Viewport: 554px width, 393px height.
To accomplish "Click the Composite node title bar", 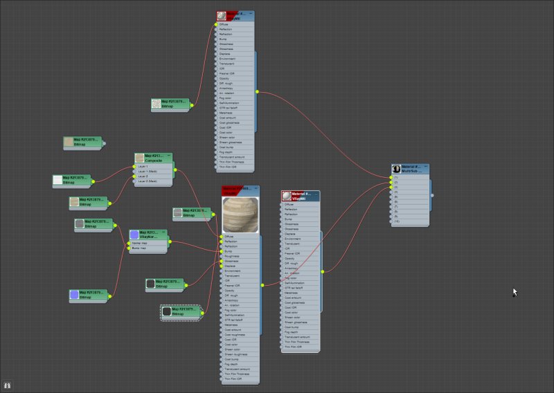I will pos(157,158).
